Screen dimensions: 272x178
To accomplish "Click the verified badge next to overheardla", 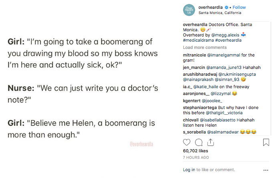I will pos(226,8).
